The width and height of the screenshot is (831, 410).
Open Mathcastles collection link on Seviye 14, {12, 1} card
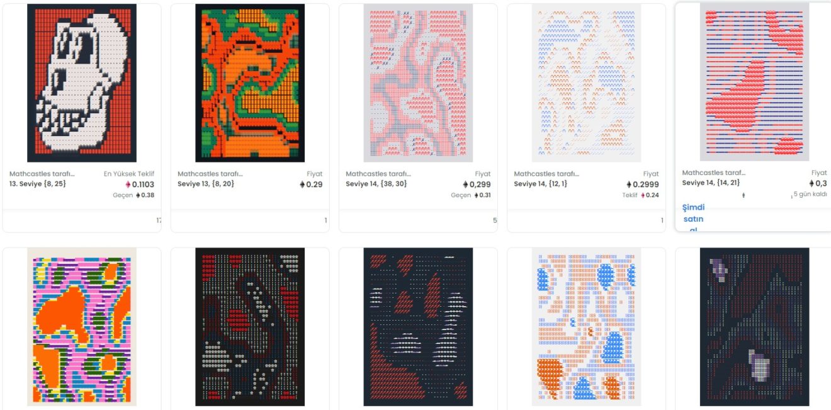pyautogui.click(x=546, y=174)
